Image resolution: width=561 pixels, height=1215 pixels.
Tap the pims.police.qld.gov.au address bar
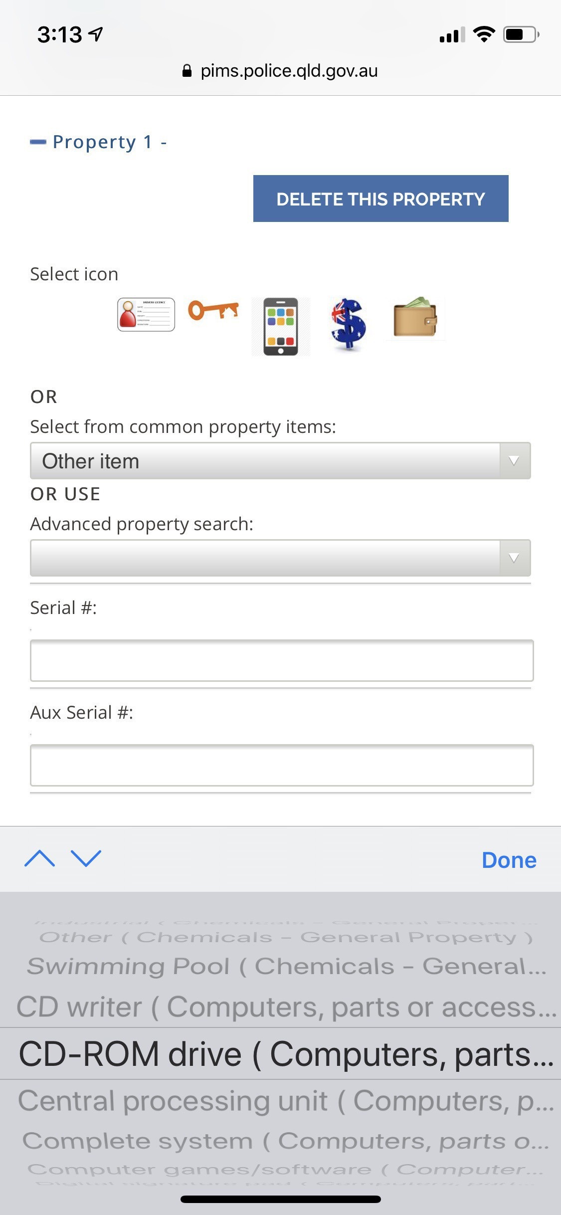[x=288, y=71]
